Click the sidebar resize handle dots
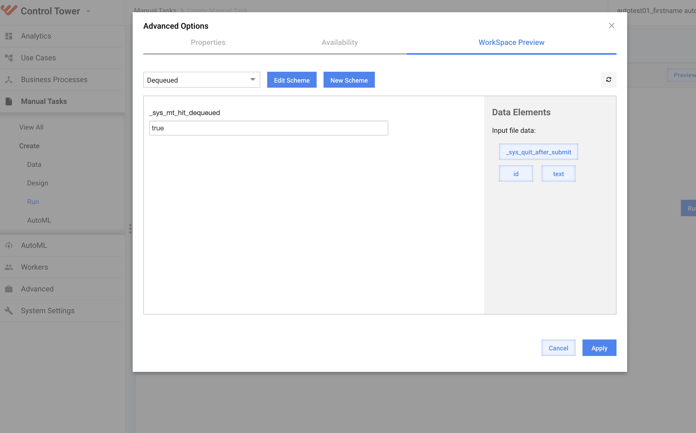696x433 pixels. click(130, 228)
